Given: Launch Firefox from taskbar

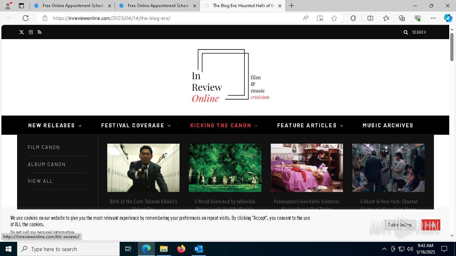Looking at the screenshot, I should [181, 249].
